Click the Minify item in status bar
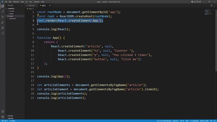This screenshot has height=122, width=217. (13, 121)
